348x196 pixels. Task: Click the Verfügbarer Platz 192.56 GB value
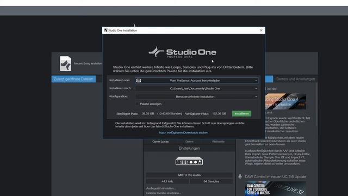click(219, 114)
